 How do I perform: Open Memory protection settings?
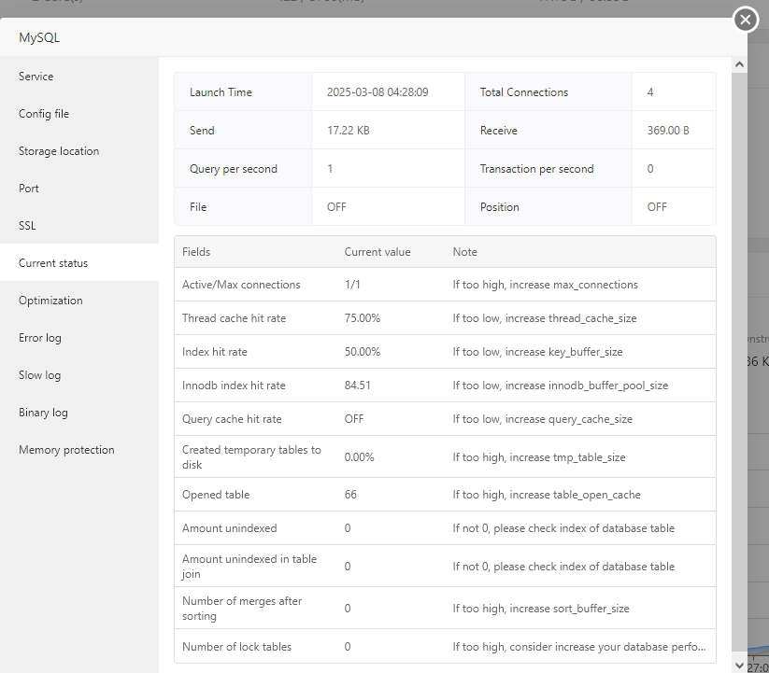66,450
